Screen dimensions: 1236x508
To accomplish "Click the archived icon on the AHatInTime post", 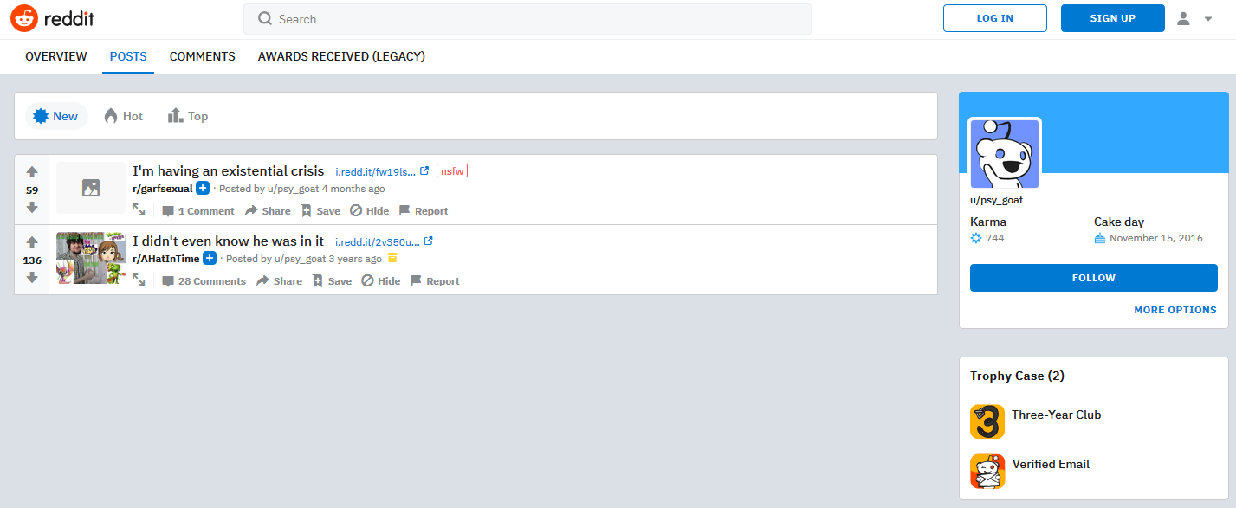I will (392, 258).
